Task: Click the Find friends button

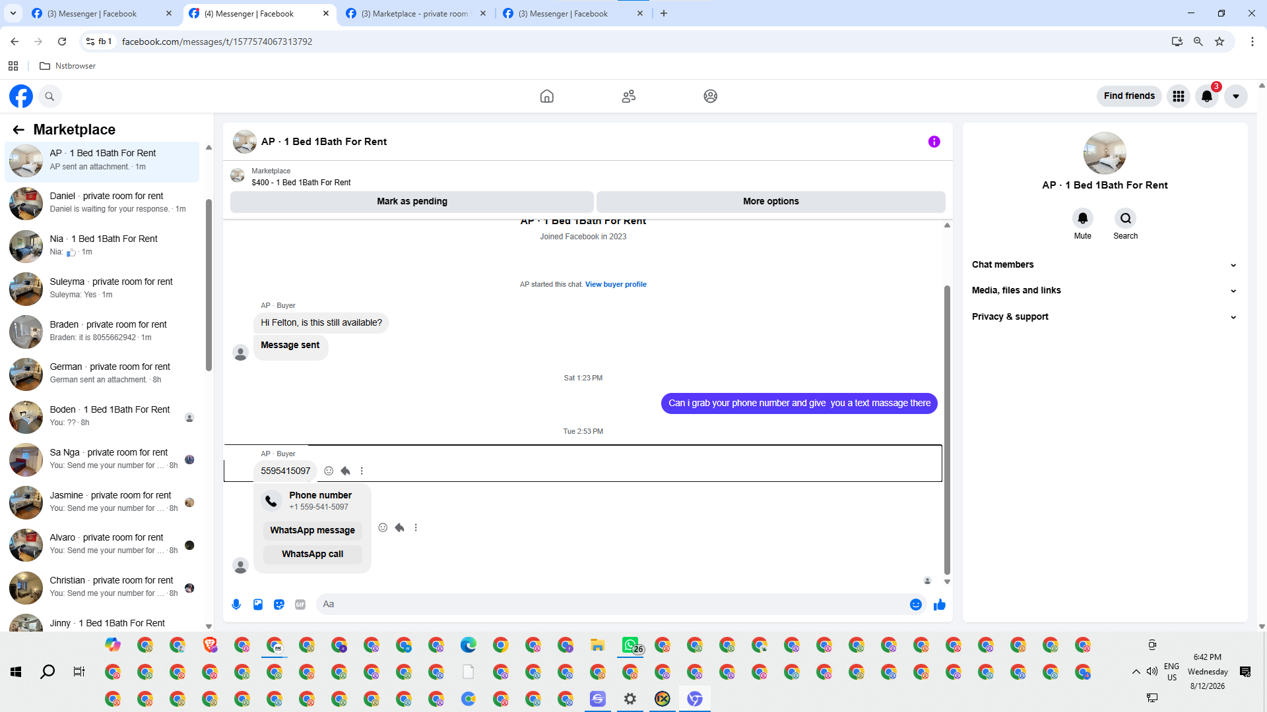Action: 1129,96
